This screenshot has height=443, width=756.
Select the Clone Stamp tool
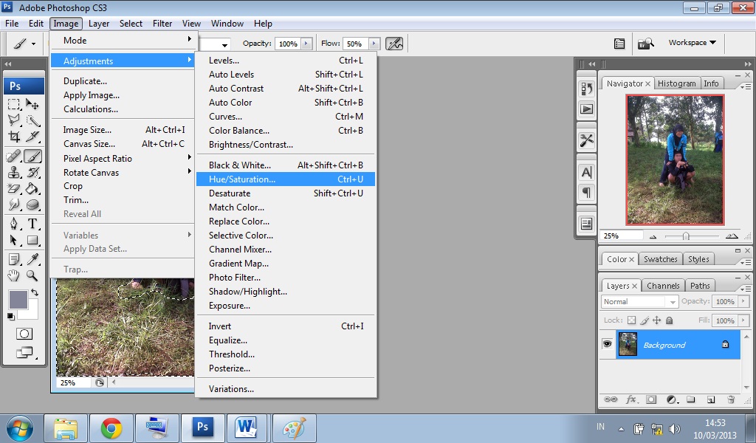pos(14,173)
